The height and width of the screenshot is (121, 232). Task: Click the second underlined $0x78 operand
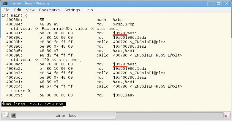[120, 64]
